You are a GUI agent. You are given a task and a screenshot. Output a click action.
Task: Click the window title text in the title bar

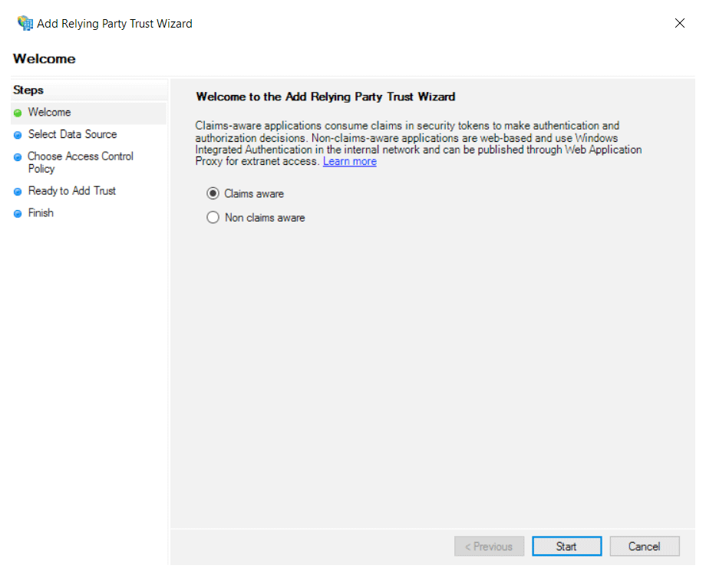click(x=114, y=24)
